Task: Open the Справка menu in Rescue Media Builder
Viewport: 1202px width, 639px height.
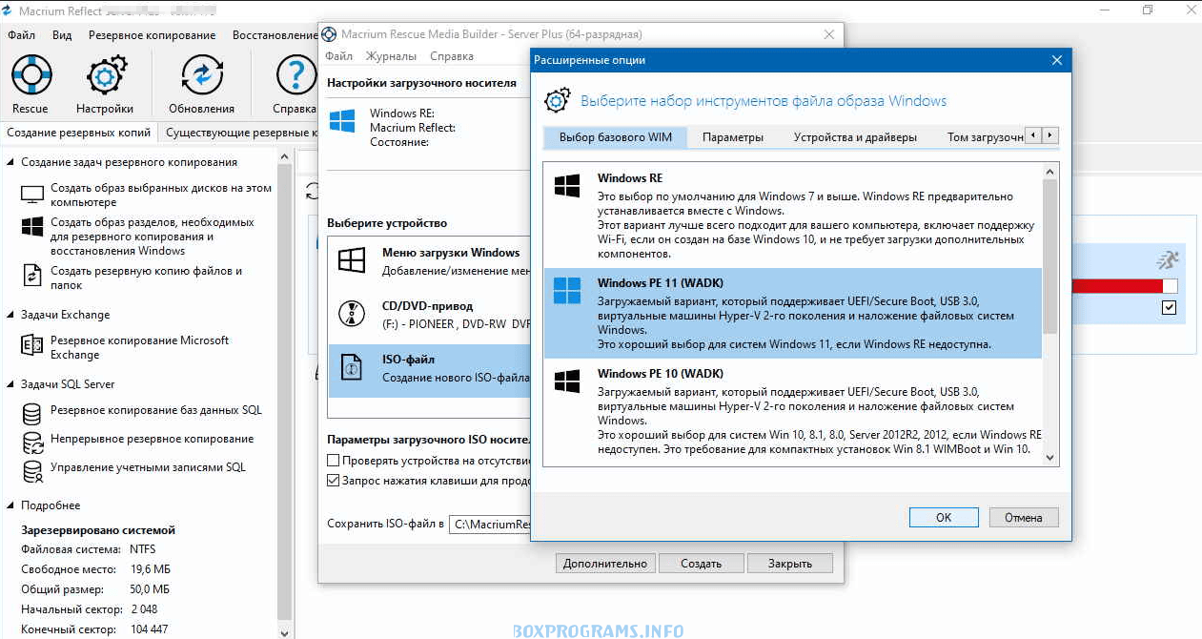Action: point(452,56)
